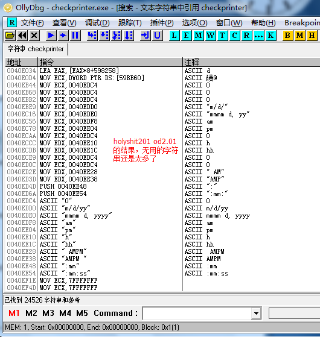Select the M1 memory button
The width and height of the screenshot is (320, 337).
pyautogui.click(x=14, y=313)
